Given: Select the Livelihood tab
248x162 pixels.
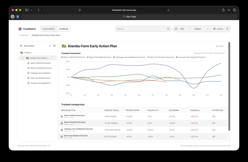Looking at the screenshot, I should (x=63, y=29).
